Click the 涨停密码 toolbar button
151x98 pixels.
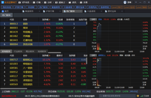coord(105,7)
